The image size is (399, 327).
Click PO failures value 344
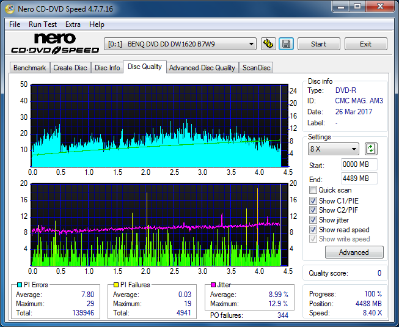tap(283, 315)
